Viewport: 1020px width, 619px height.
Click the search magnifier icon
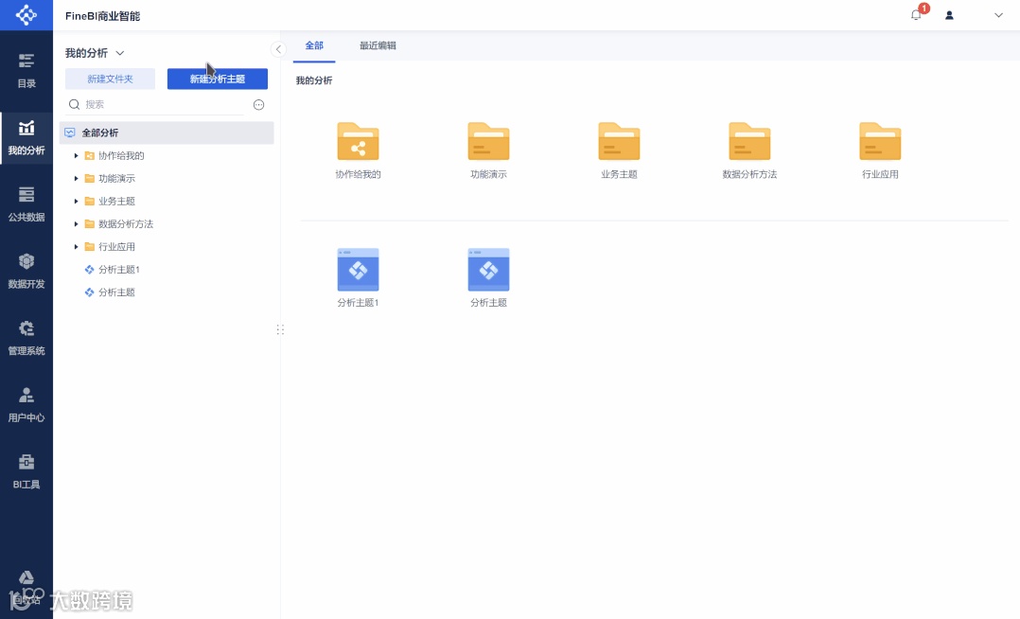pyautogui.click(x=74, y=104)
